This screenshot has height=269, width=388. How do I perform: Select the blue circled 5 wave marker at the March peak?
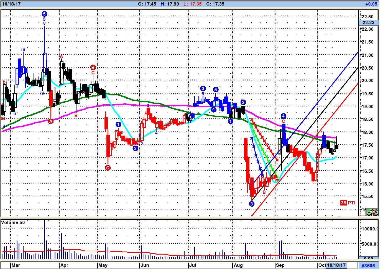[x=44, y=14]
